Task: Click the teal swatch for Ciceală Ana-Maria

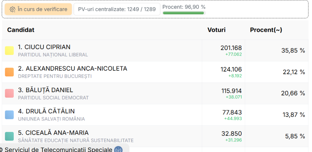Action: coord(9,136)
